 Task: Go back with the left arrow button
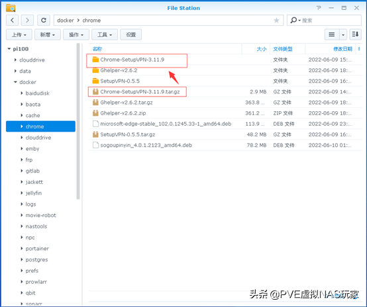(12, 21)
